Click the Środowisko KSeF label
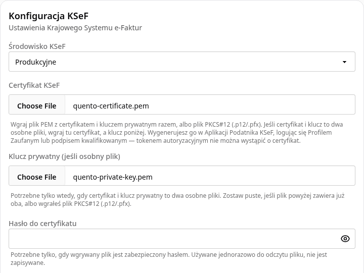This screenshot has height=273, width=364. click(x=37, y=46)
